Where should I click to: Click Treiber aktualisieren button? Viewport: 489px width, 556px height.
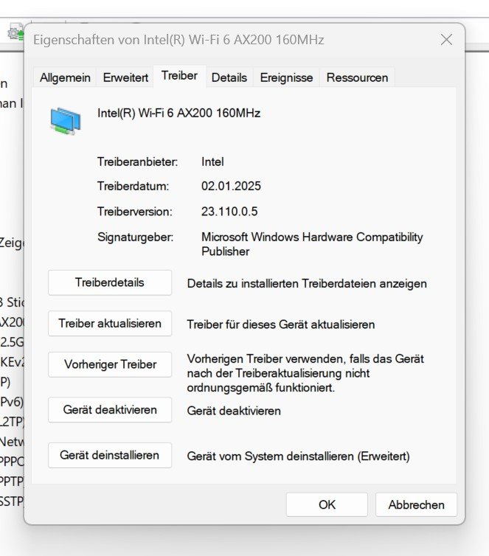click(110, 324)
